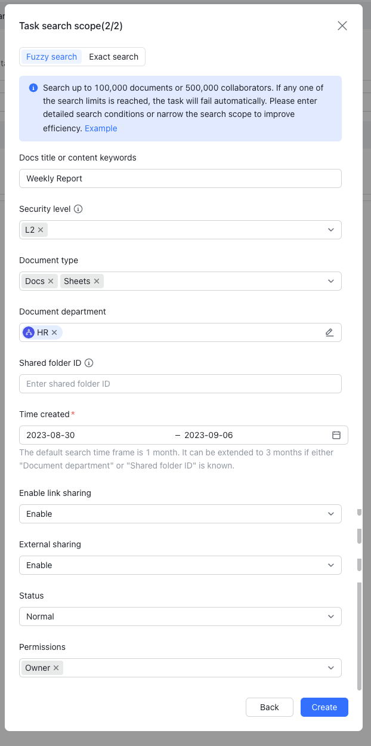Remove the L2 security level tag

[41, 230]
